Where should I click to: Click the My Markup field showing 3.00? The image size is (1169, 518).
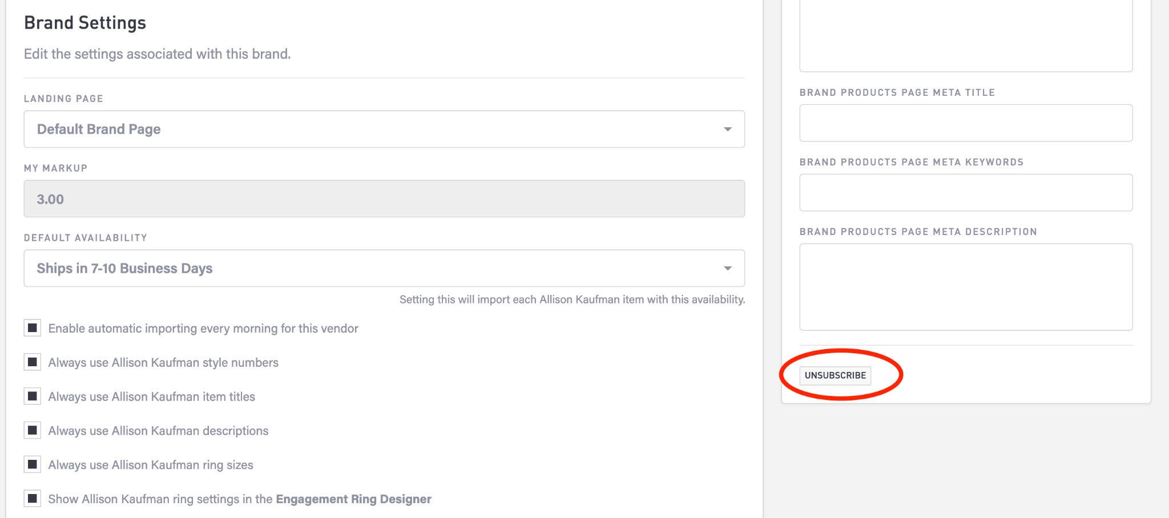click(x=384, y=199)
